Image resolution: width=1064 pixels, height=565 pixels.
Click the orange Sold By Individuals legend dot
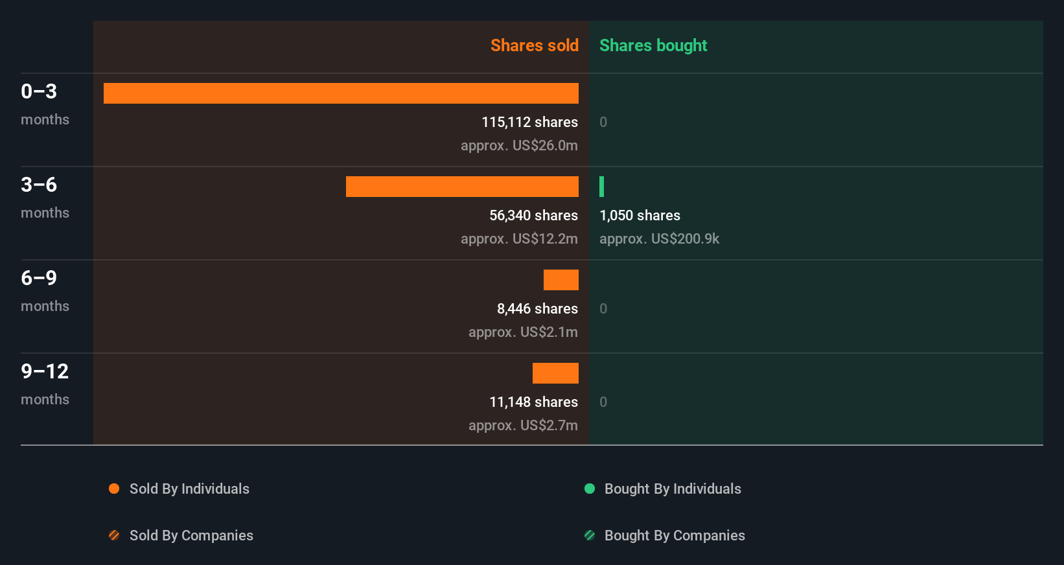114,489
